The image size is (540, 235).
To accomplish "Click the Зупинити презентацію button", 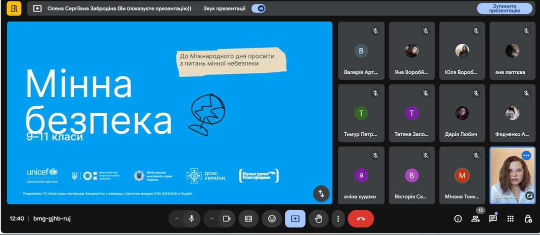I will [504, 8].
